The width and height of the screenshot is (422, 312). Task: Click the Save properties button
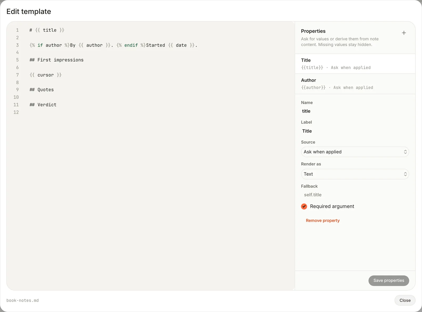389,281
